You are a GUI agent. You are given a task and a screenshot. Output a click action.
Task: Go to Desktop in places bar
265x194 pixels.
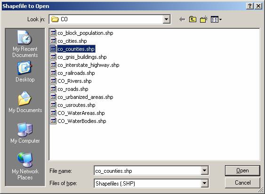[x=25, y=72]
